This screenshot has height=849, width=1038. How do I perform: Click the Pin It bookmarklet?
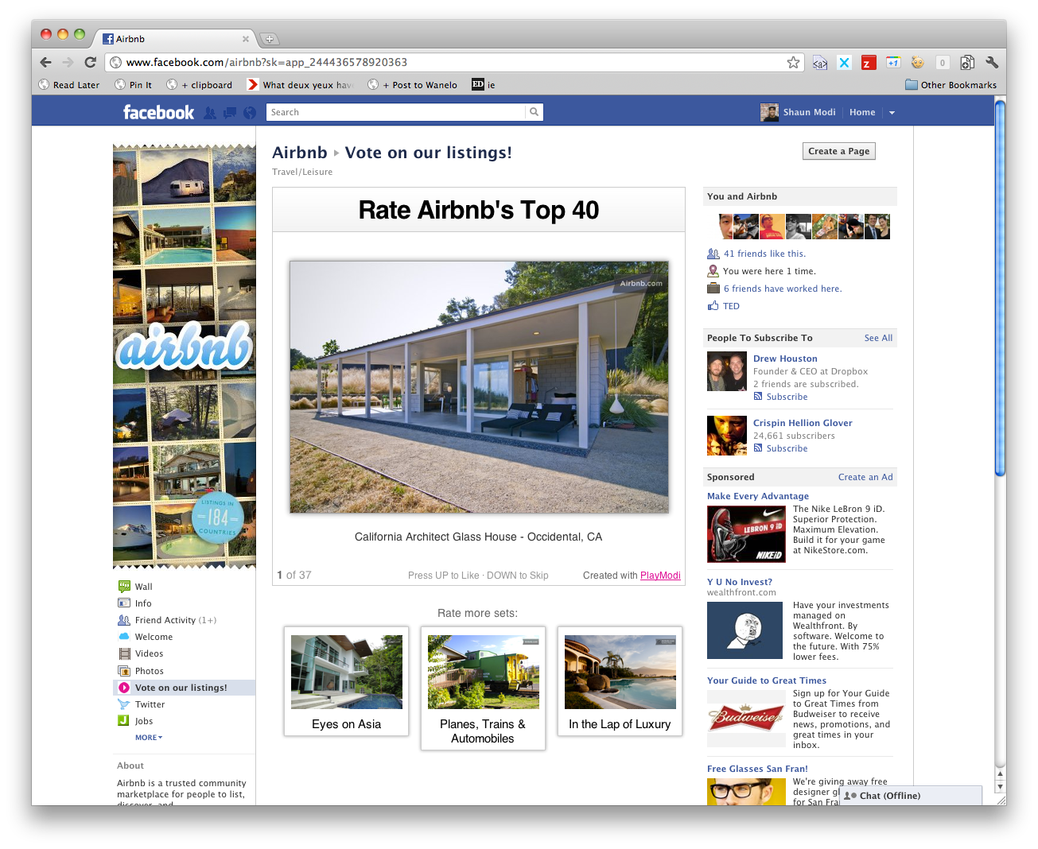[x=134, y=85]
